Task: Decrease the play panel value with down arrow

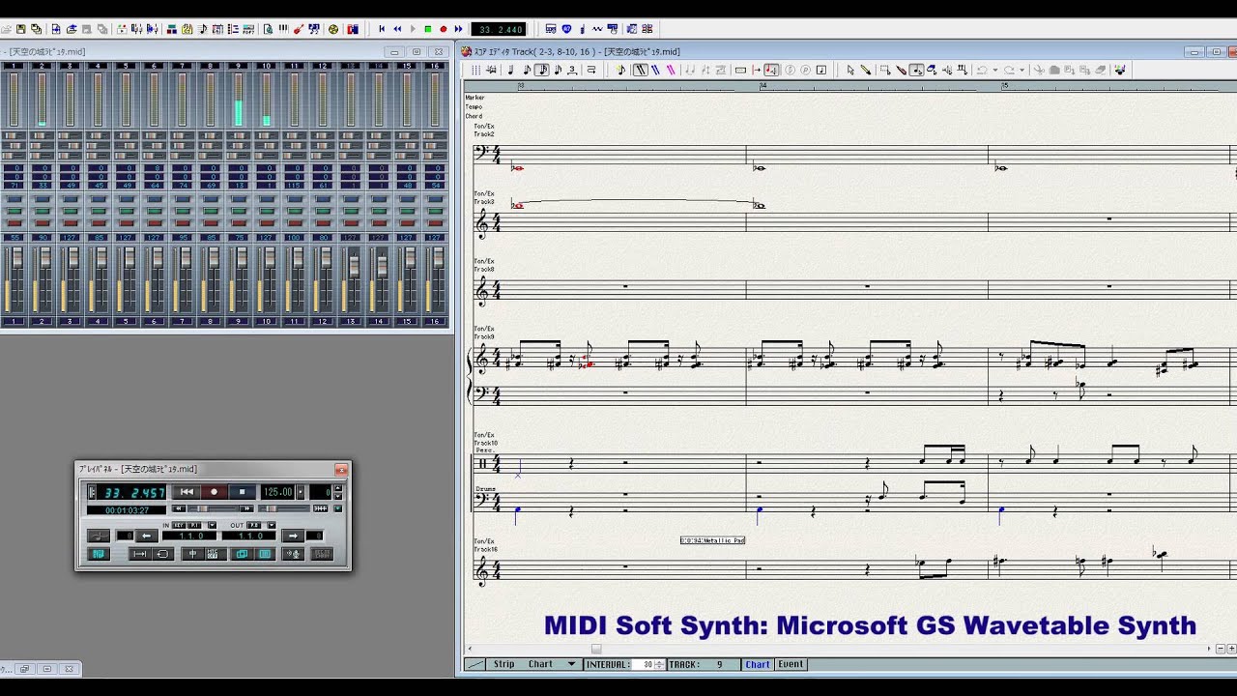Action: pyautogui.click(x=337, y=496)
